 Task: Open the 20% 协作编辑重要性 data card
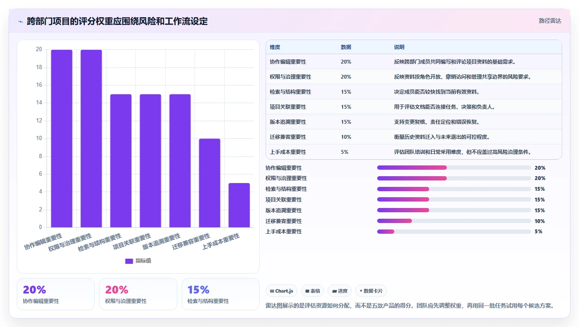(56, 294)
